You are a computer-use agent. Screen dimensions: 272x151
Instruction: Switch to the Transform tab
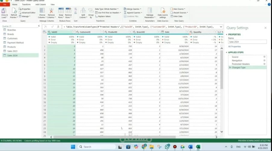click(27, 5)
